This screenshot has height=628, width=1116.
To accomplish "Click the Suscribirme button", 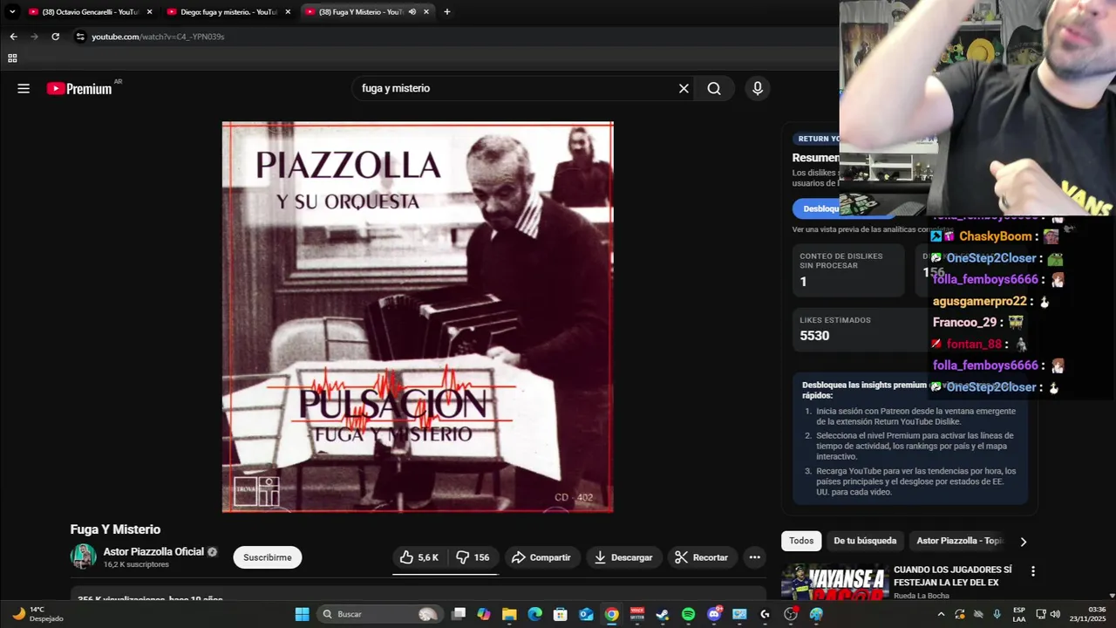I will click(268, 557).
